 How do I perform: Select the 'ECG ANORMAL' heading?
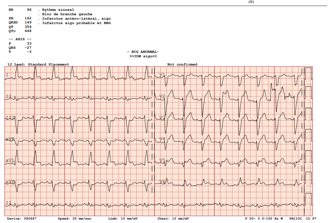click(x=143, y=52)
